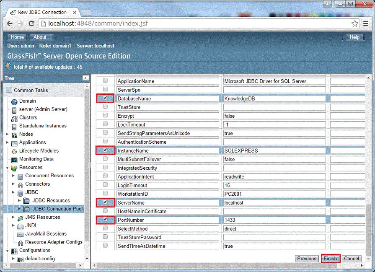Click the Common Tasks icon
Image resolution: width=375 pixels, height=272 pixels.
coord(9,90)
